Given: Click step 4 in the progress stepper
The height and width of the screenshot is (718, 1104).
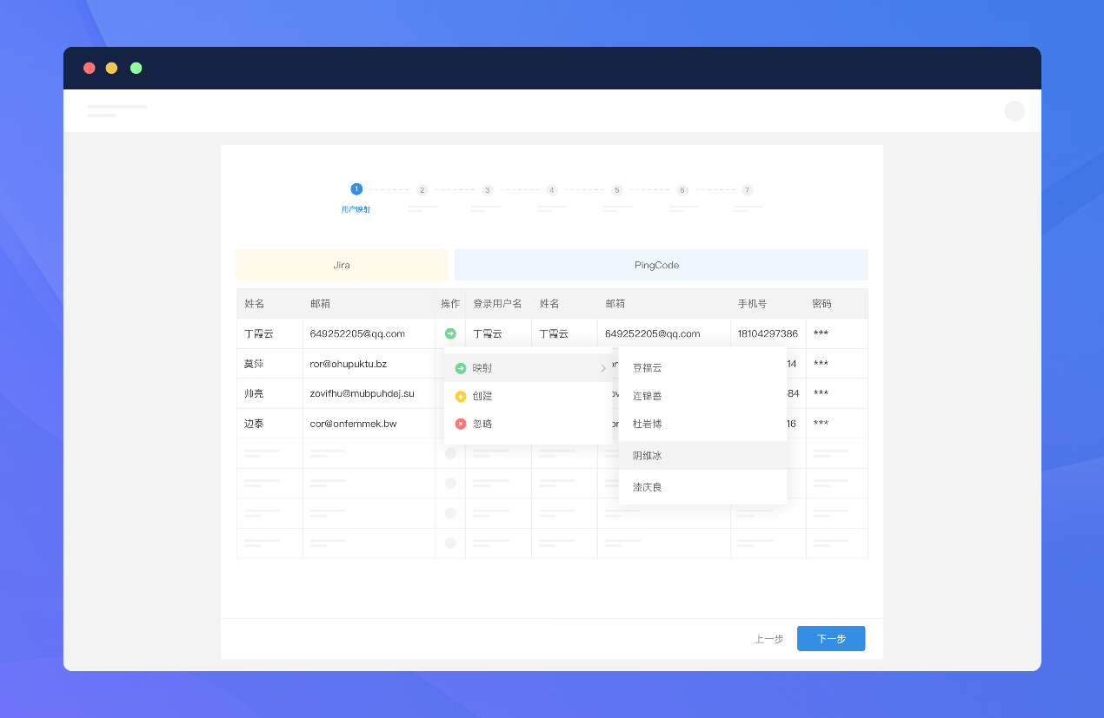Looking at the screenshot, I should (551, 189).
